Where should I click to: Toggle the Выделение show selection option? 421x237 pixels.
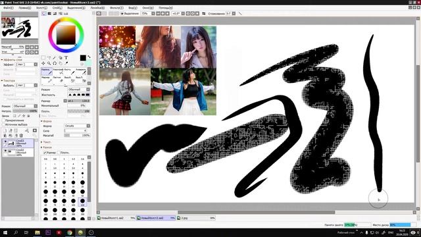point(130,13)
